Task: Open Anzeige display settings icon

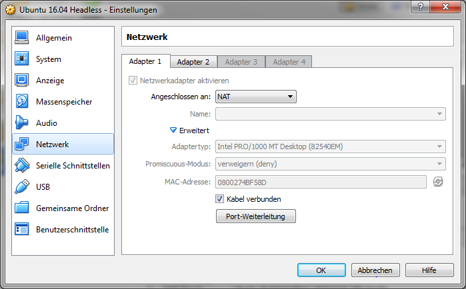Action: pyautogui.click(x=22, y=80)
